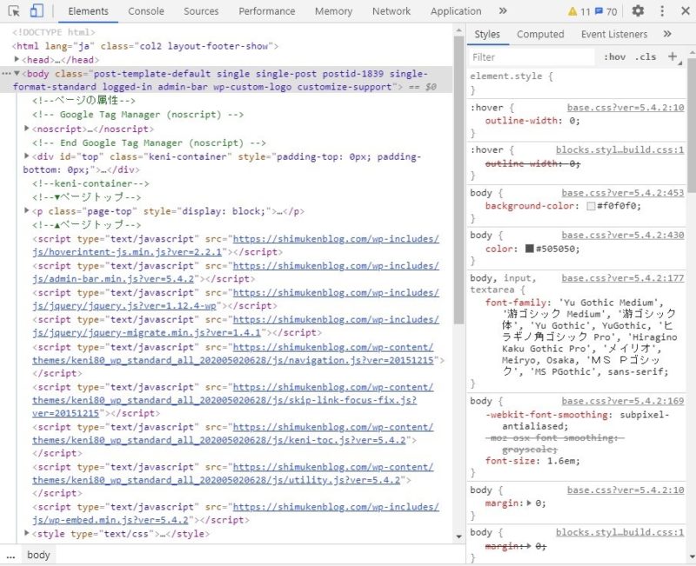Open the admin-bar.min.js script link
The width and height of the screenshot is (696, 566).
pos(113,279)
